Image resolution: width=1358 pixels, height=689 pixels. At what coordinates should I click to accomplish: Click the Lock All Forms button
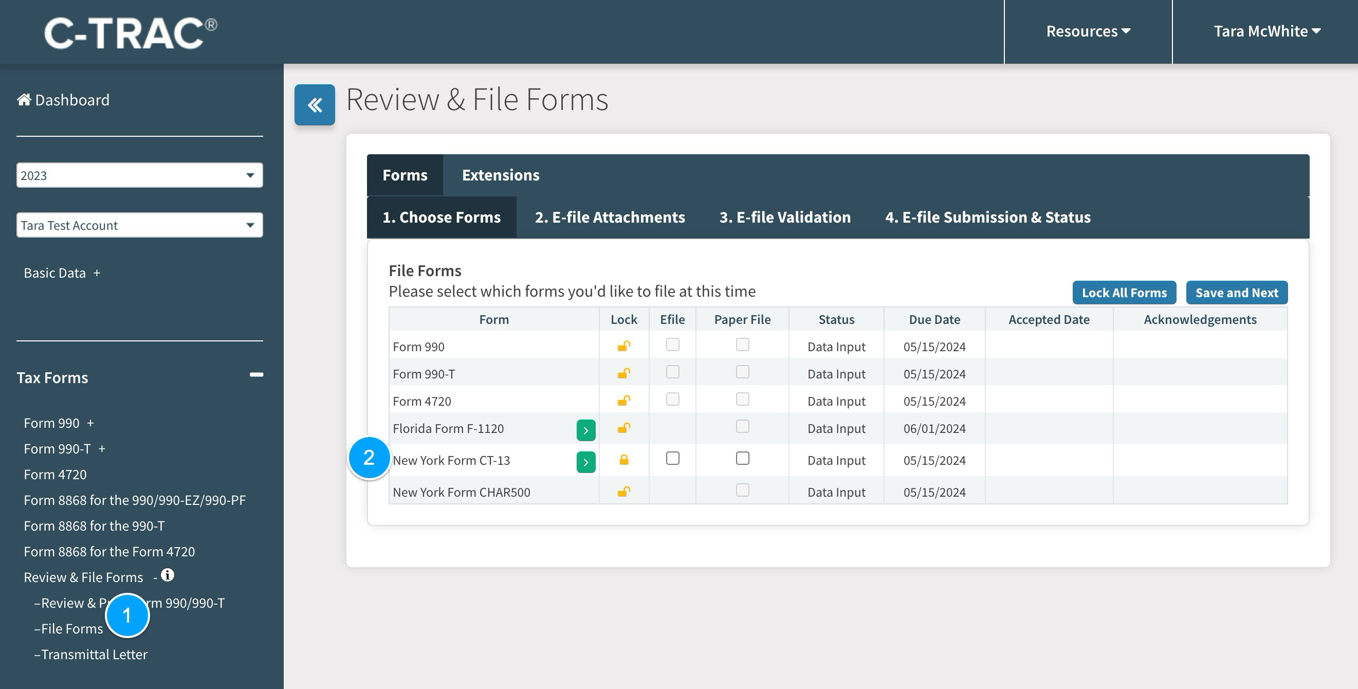tap(1124, 293)
